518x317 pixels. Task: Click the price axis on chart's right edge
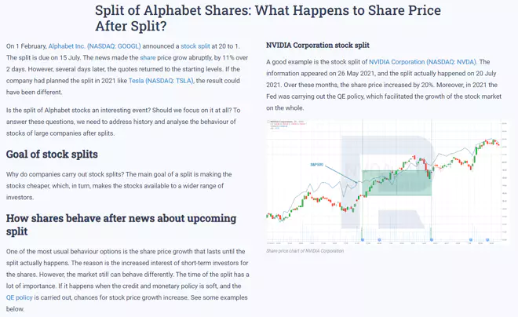(x=504, y=182)
